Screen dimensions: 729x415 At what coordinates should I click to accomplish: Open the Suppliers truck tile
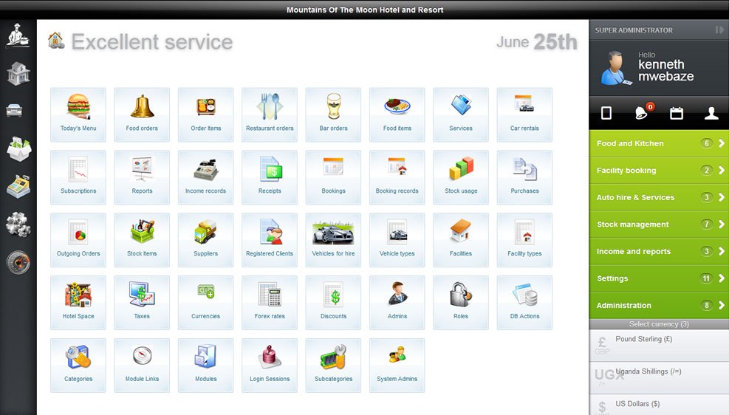click(x=205, y=240)
